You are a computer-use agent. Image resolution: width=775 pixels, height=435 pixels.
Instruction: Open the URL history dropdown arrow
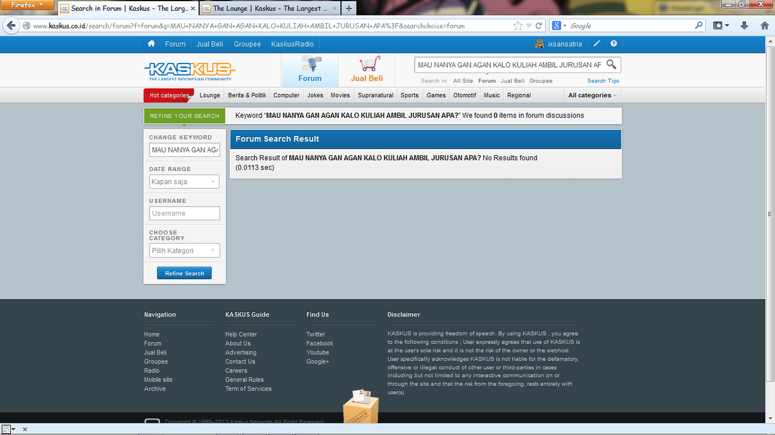click(529, 25)
